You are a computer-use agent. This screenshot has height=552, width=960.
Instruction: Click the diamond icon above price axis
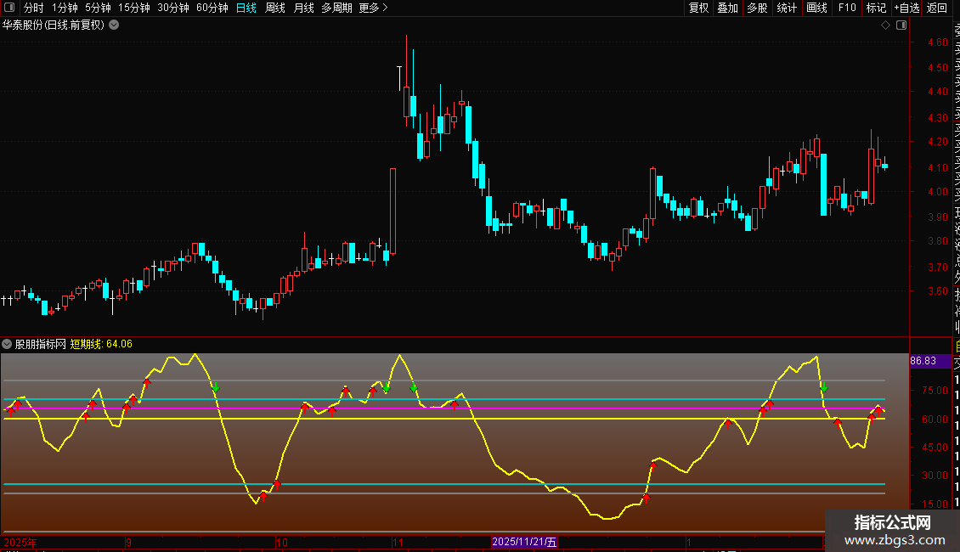(885, 25)
